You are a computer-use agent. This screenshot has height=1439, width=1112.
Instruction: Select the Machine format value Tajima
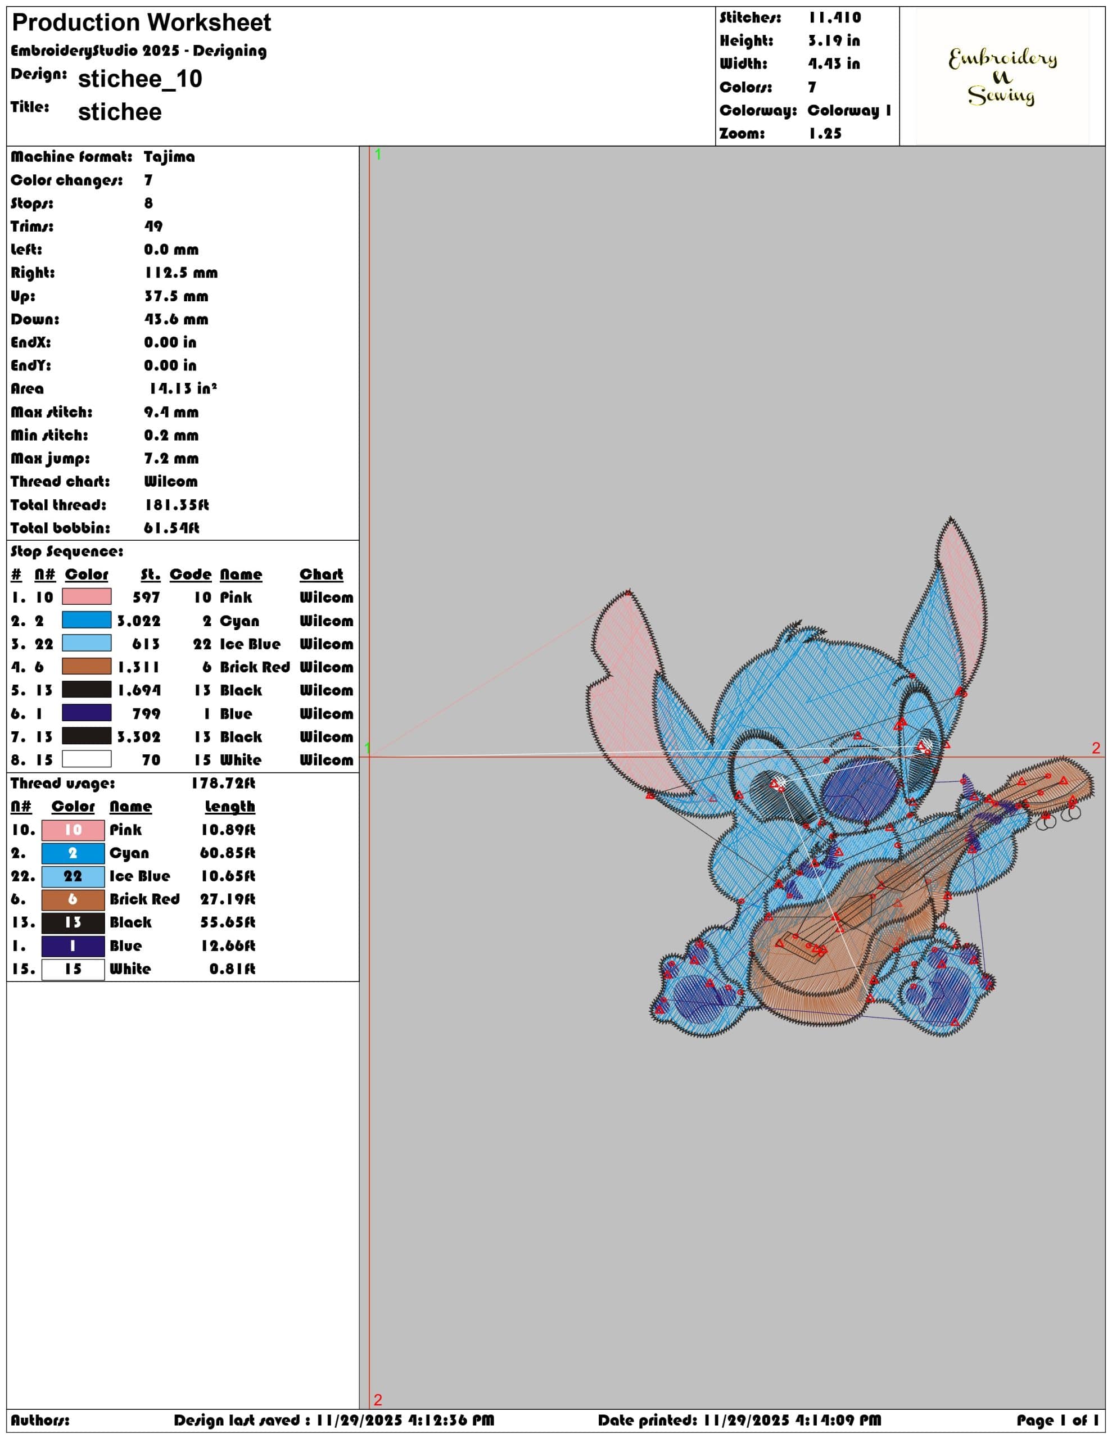tap(169, 157)
